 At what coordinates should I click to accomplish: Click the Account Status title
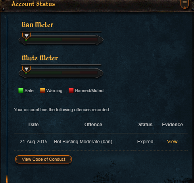(33, 4)
